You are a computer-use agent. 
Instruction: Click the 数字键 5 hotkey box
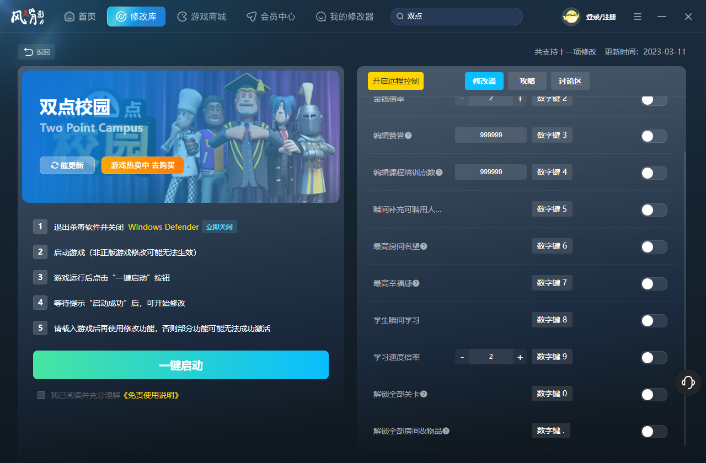pyautogui.click(x=552, y=209)
